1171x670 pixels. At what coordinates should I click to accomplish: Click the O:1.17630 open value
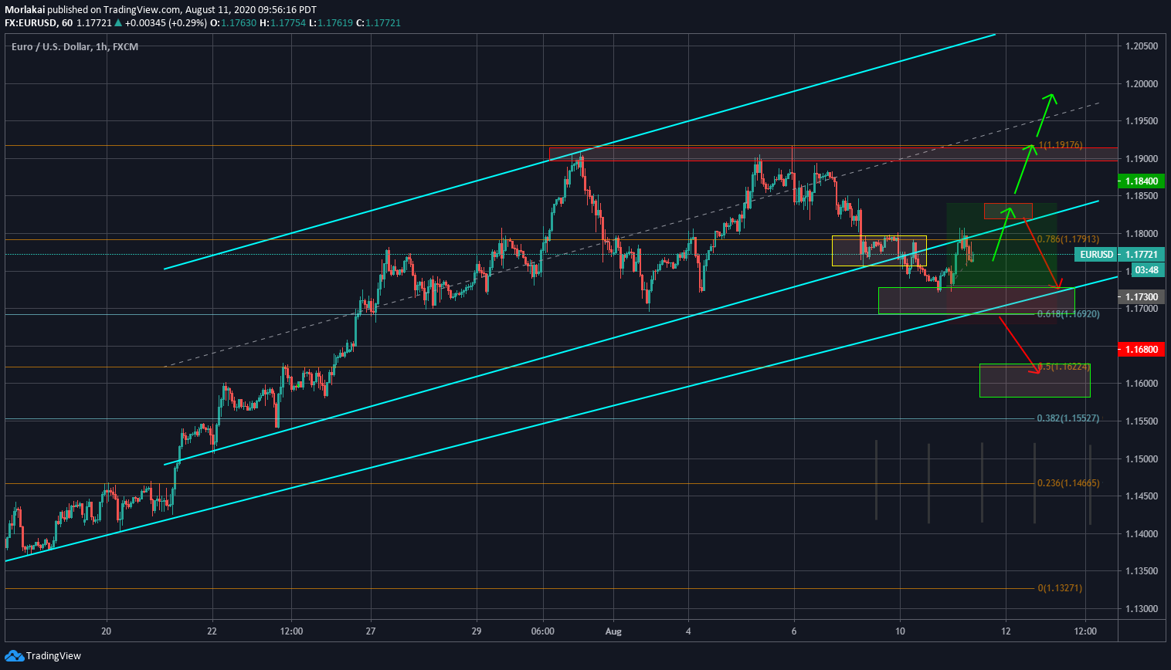coord(233,23)
